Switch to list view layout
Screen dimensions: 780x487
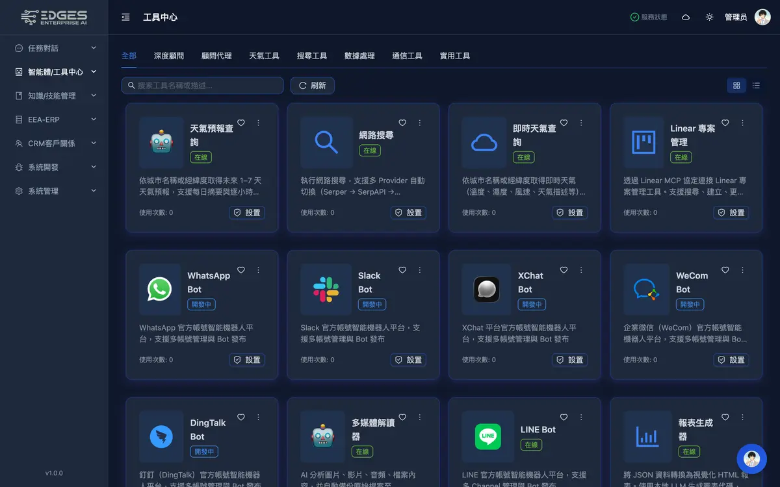[756, 85]
